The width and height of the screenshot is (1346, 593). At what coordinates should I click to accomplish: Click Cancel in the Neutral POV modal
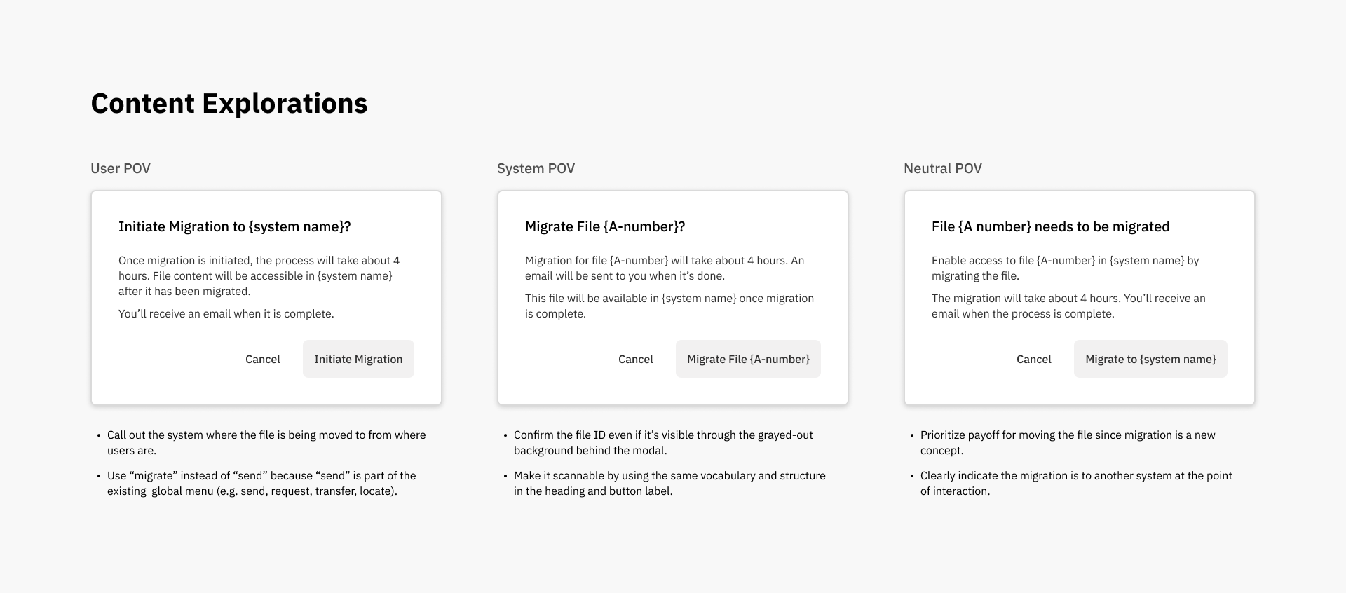point(1033,359)
